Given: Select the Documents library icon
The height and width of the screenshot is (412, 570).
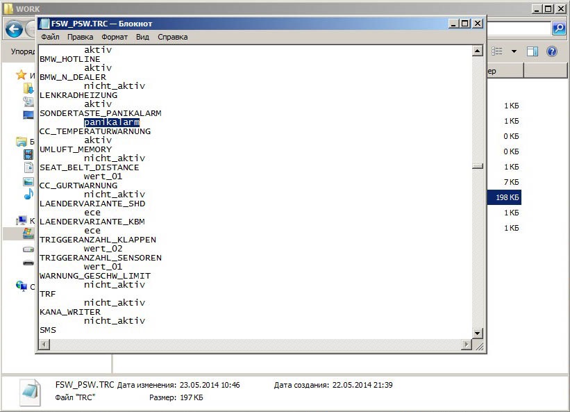Looking at the screenshot, I should pyautogui.click(x=28, y=167).
